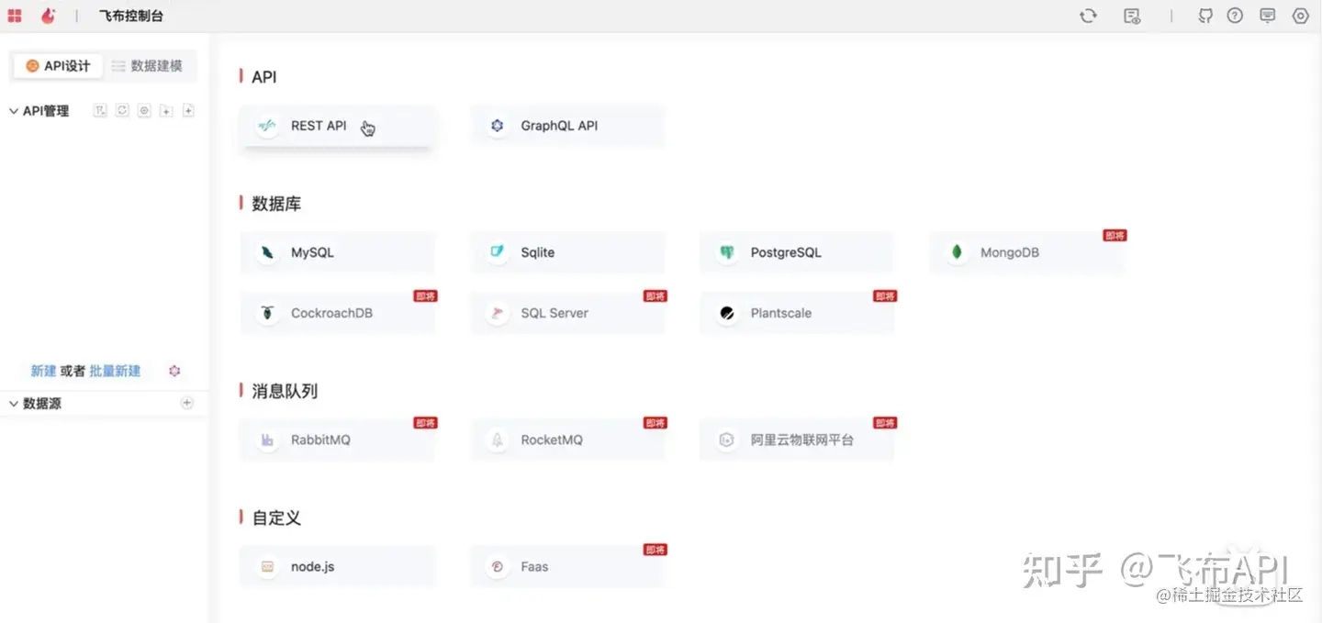The width and height of the screenshot is (1322, 623).
Task: Choose the MySQL label text
Action: pyautogui.click(x=312, y=252)
